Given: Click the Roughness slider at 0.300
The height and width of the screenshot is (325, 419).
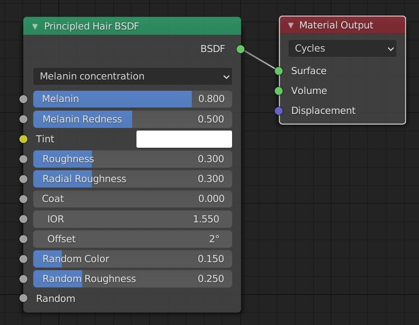Looking at the screenshot, I should click(x=133, y=159).
